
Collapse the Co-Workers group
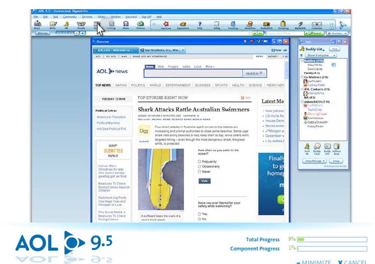point(302,77)
